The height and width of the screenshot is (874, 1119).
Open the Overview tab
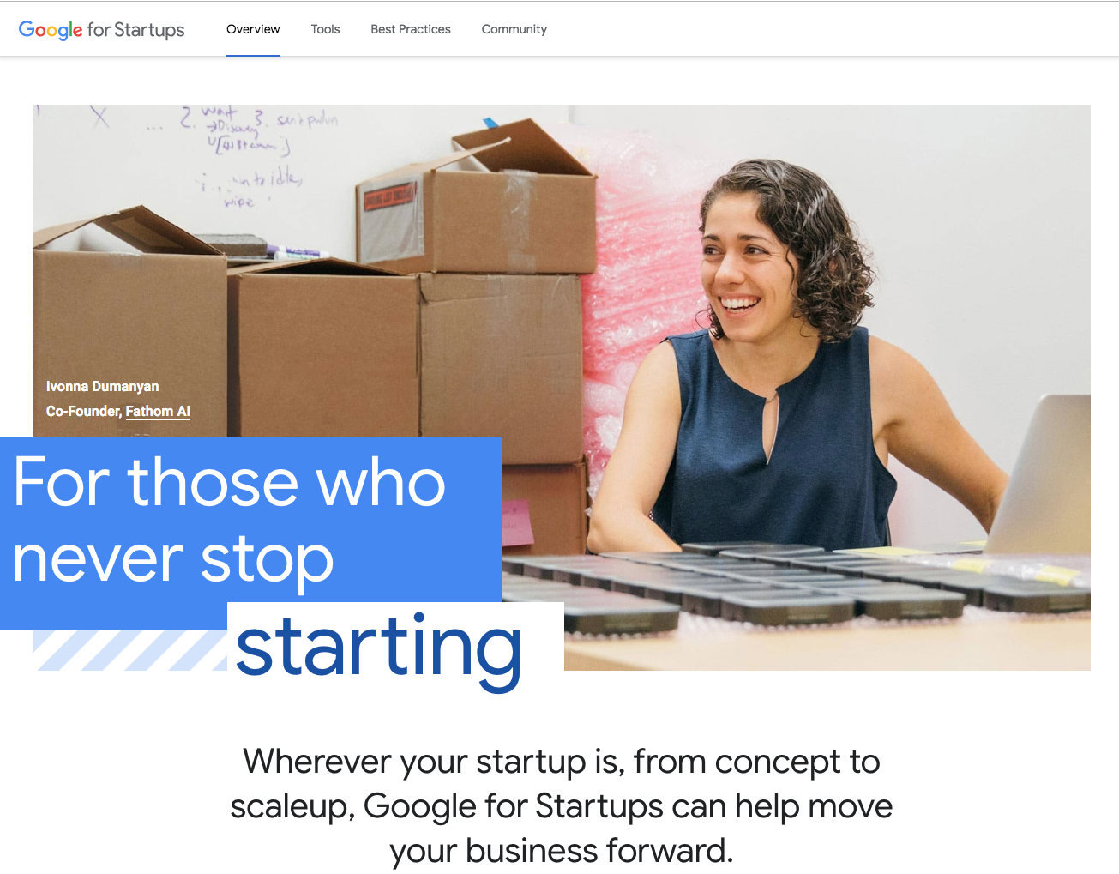click(253, 29)
